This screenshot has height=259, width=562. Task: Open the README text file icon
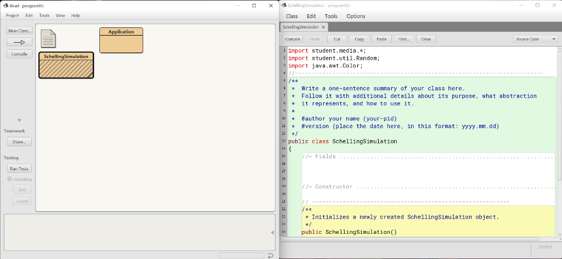[48, 38]
